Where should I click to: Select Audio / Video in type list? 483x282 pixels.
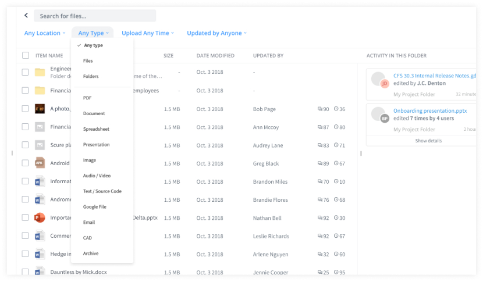click(97, 176)
